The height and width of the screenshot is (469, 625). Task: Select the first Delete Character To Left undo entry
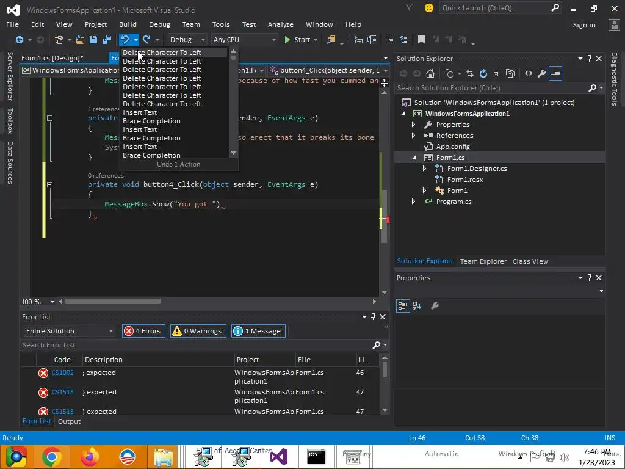(173, 53)
